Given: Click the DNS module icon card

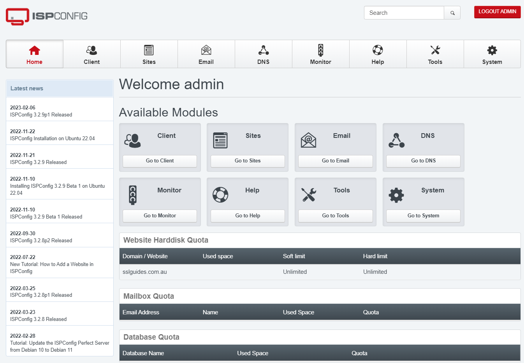Looking at the screenshot, I should [x=396, y=140].
